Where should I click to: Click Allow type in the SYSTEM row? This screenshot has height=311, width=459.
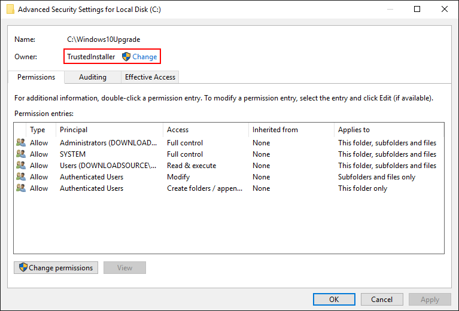39,154
